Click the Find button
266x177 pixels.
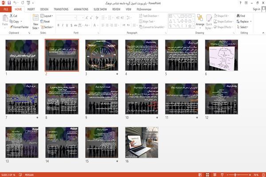click(241, 16)
